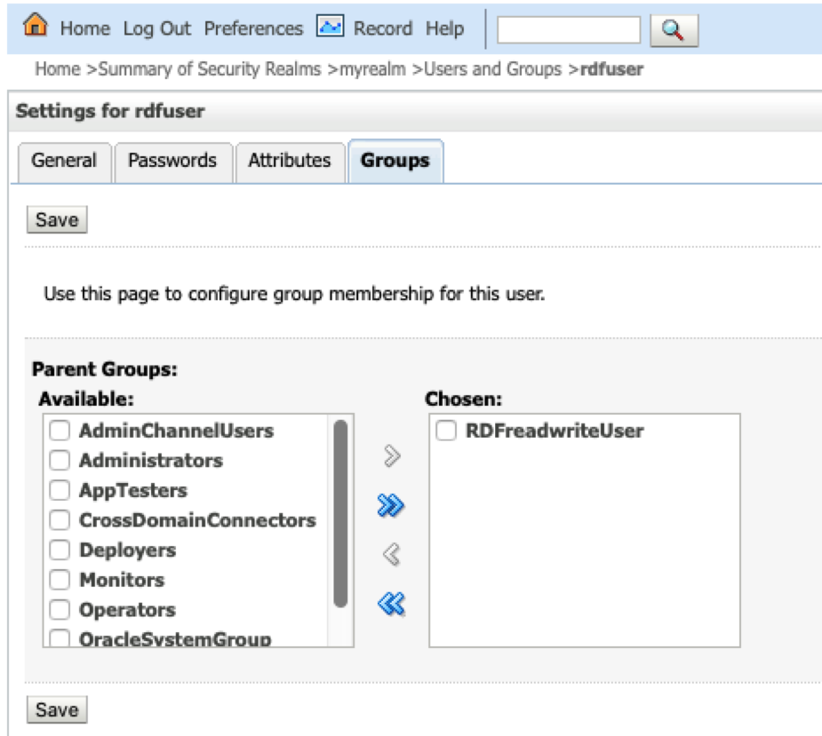
Task: Move all groups to Chosen list
Action: 390,505
